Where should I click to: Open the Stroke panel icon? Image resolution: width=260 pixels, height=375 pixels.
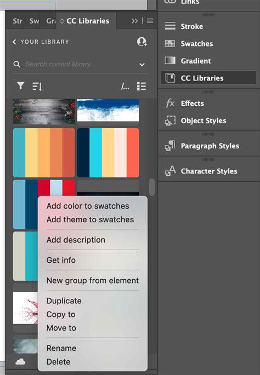click(170, 26)
